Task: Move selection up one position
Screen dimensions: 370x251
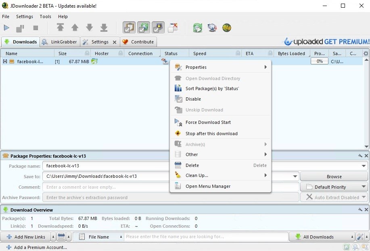Action: (75, 27)
